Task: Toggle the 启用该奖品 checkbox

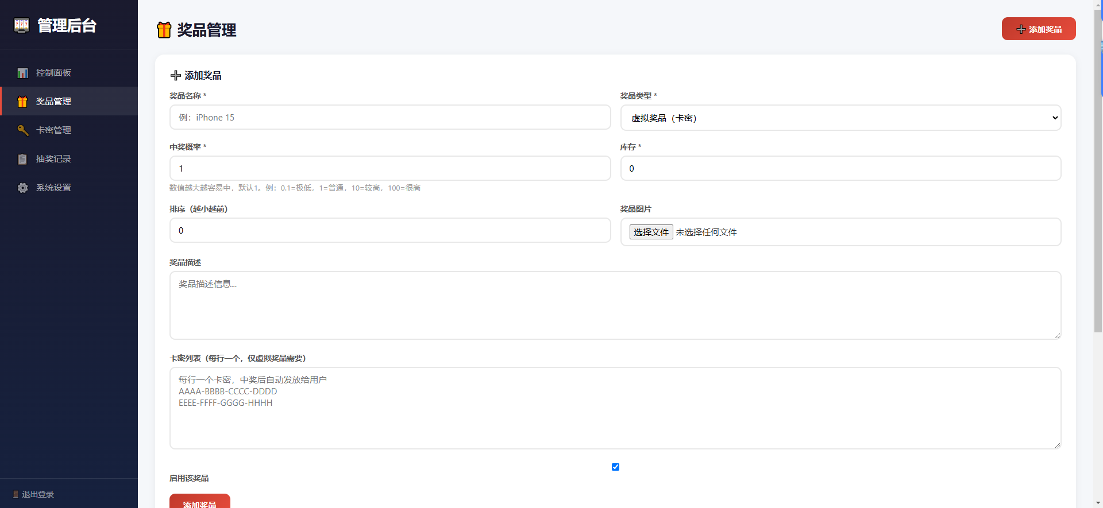Action: [x=615, y=467]
